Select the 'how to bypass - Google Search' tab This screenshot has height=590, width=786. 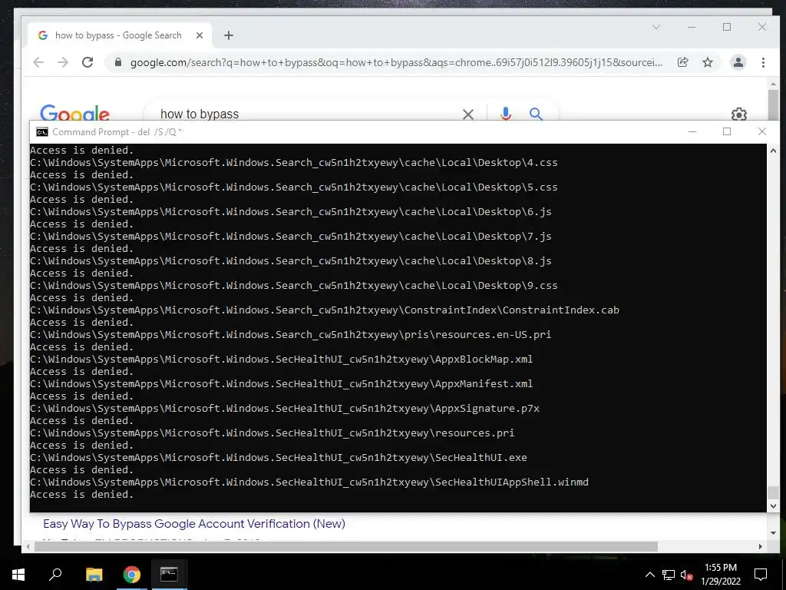click(x=118, y=35)
